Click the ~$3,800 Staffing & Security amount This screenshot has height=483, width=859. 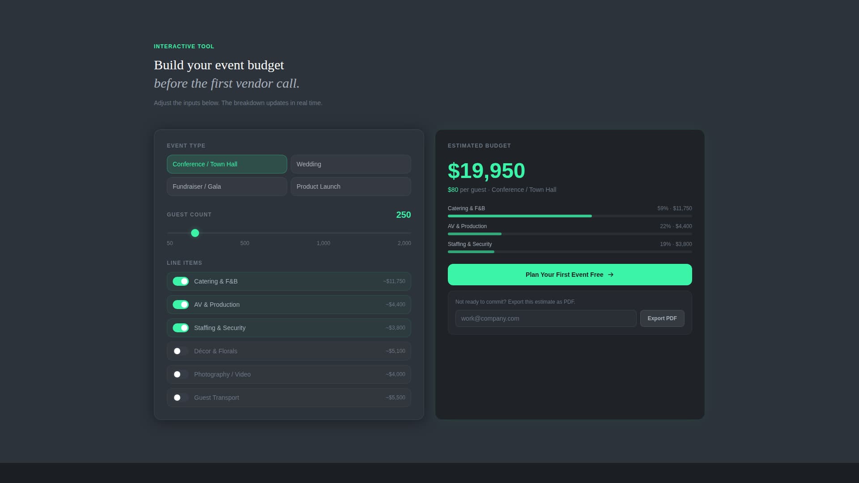[x=395, y=328]
